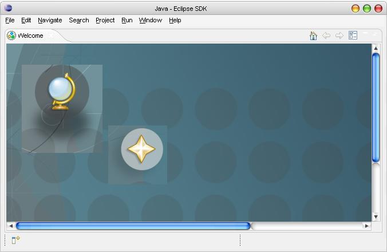Open the Edit menu
Viewport: 387px width, 252px height.
point(26,20)
